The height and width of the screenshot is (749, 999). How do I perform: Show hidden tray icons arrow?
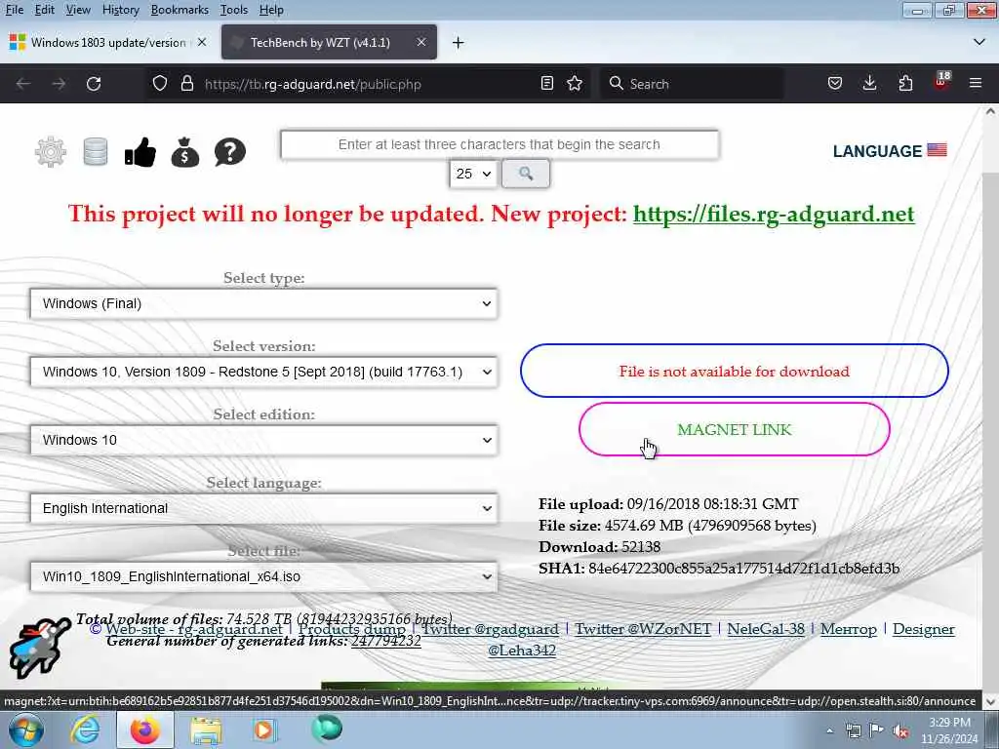point(829,731)
